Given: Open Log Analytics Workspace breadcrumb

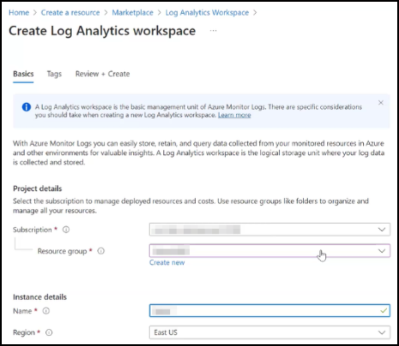Looking at the screenshot, I should (207, 13).
